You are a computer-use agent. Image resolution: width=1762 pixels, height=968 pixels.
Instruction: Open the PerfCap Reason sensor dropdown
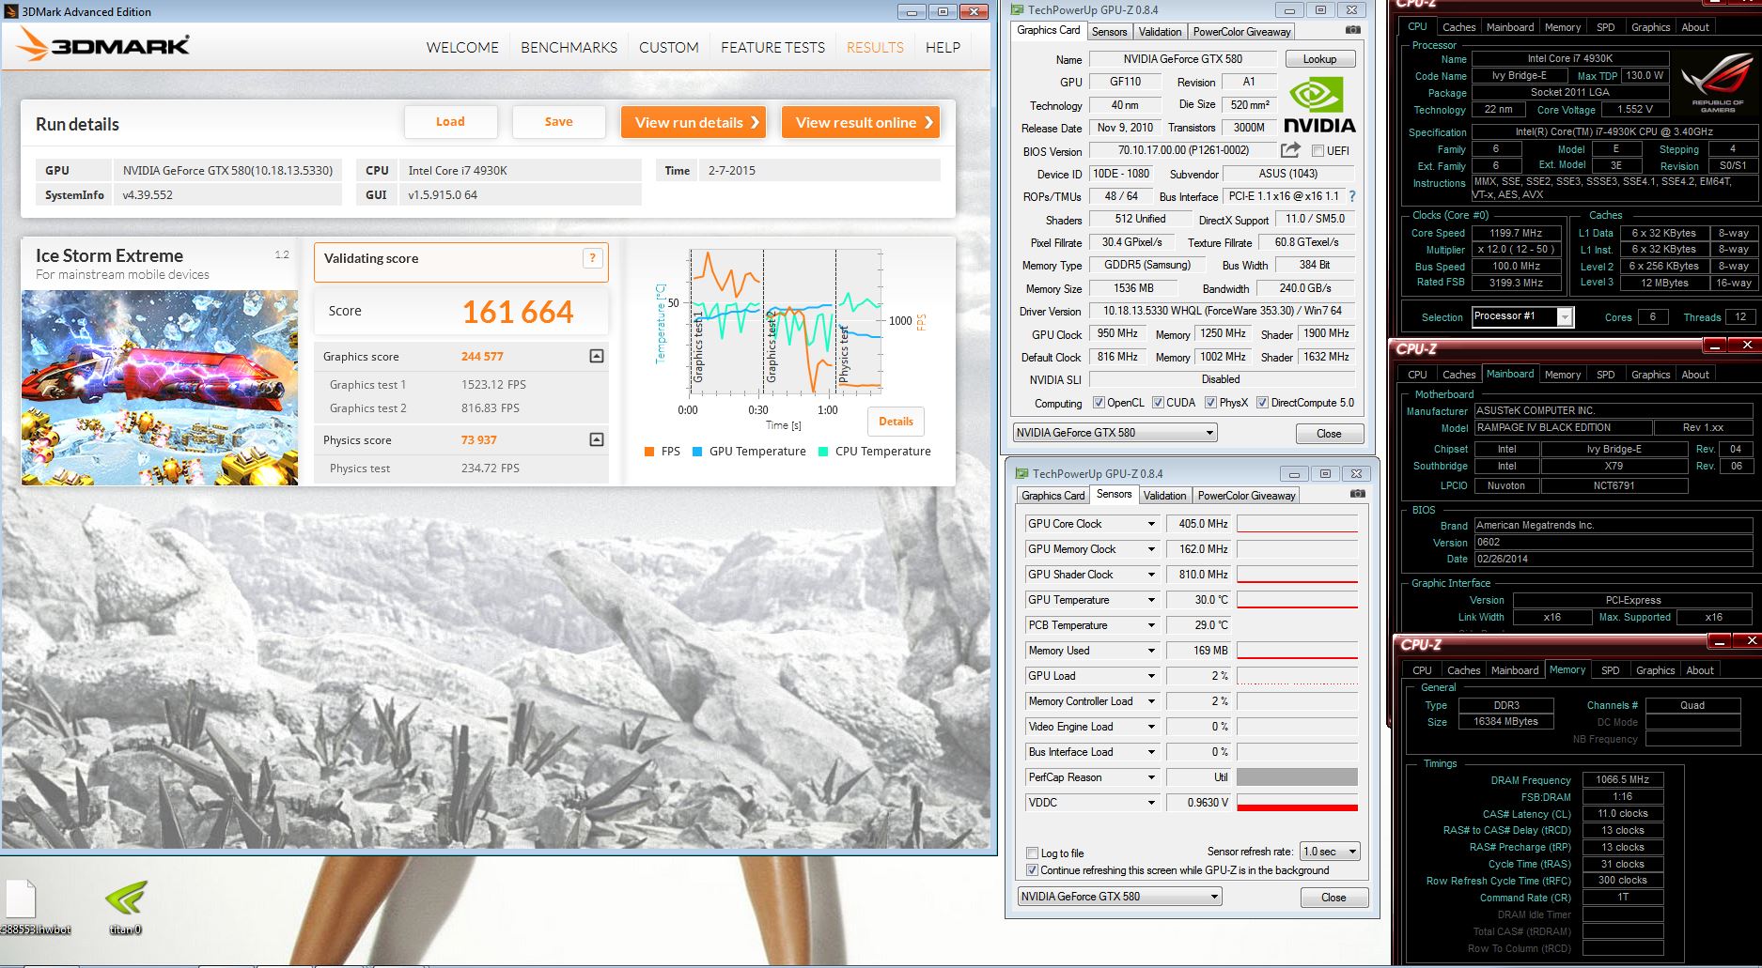[1151, 777]
